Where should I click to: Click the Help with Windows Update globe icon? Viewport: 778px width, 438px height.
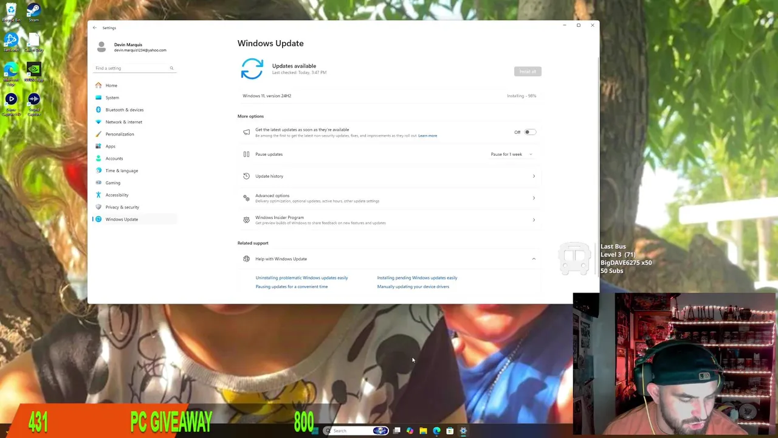[246, 259]
